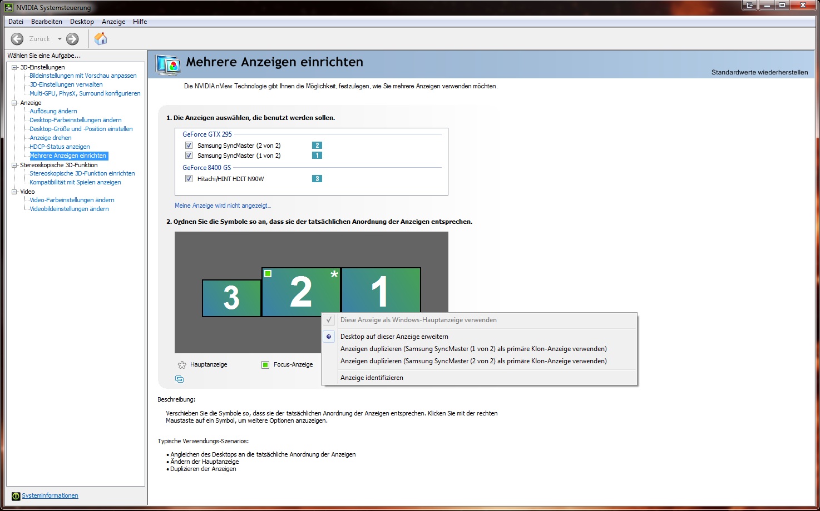Image resolution: width=820 pixels, height=511 pixels.
Task: Select display 3 in arrangement area
Action: tap(231, 298)
